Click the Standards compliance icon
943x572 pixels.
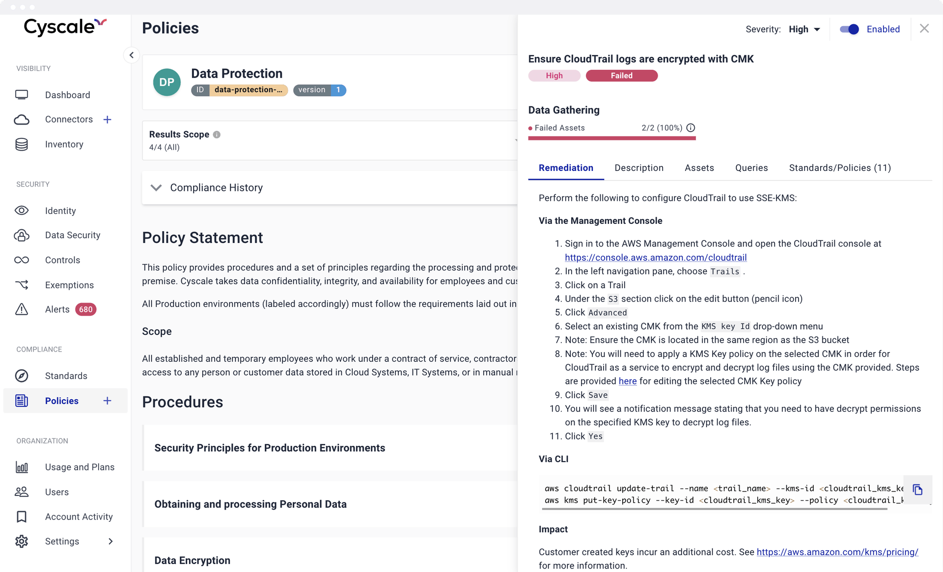(22, 376)
